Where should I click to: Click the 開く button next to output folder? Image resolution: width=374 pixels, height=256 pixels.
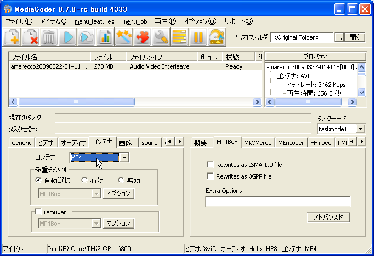click(356, 37)
